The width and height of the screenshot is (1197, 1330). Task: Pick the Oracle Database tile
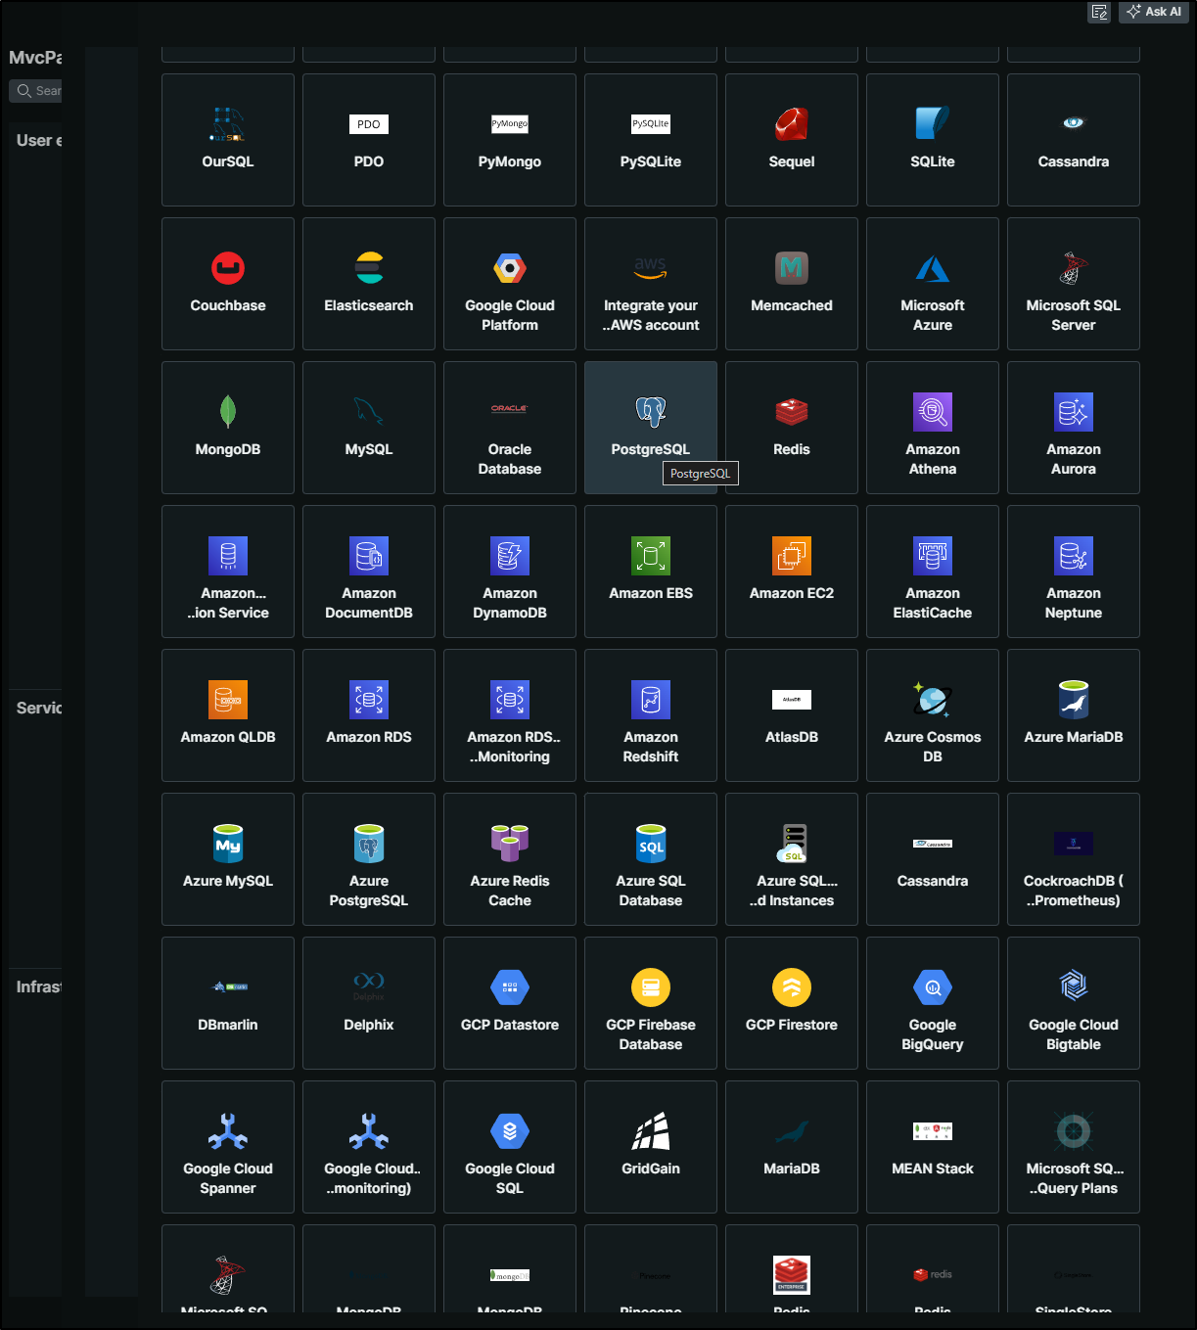(x=510, y=428)
